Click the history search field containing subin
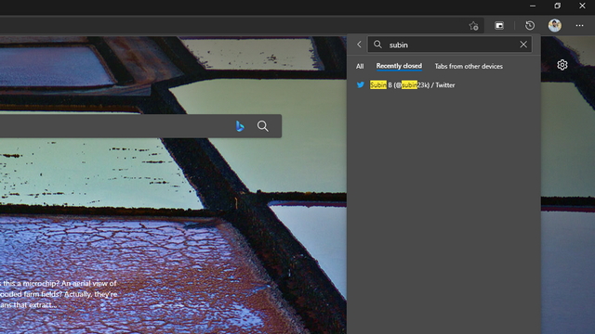Screen dimensions: 595x334 [x=449, y=45]
